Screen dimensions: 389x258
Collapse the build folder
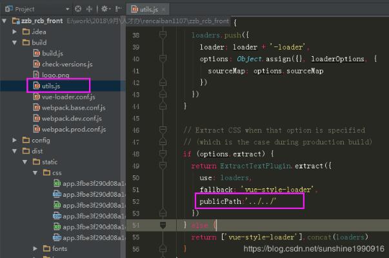[x=16, y=43]
